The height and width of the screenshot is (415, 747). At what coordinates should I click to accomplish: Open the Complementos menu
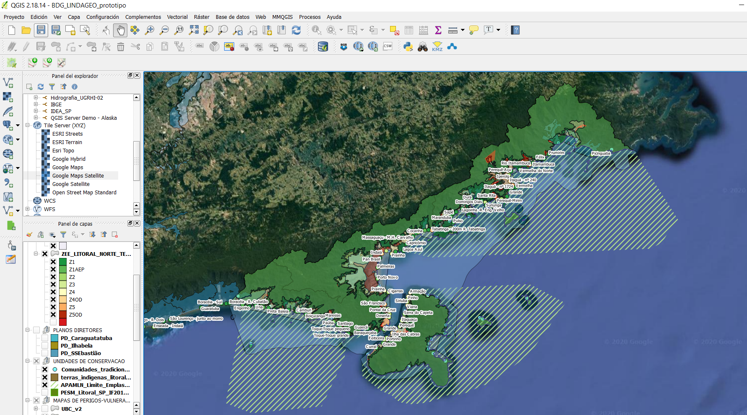click(143, 17)
